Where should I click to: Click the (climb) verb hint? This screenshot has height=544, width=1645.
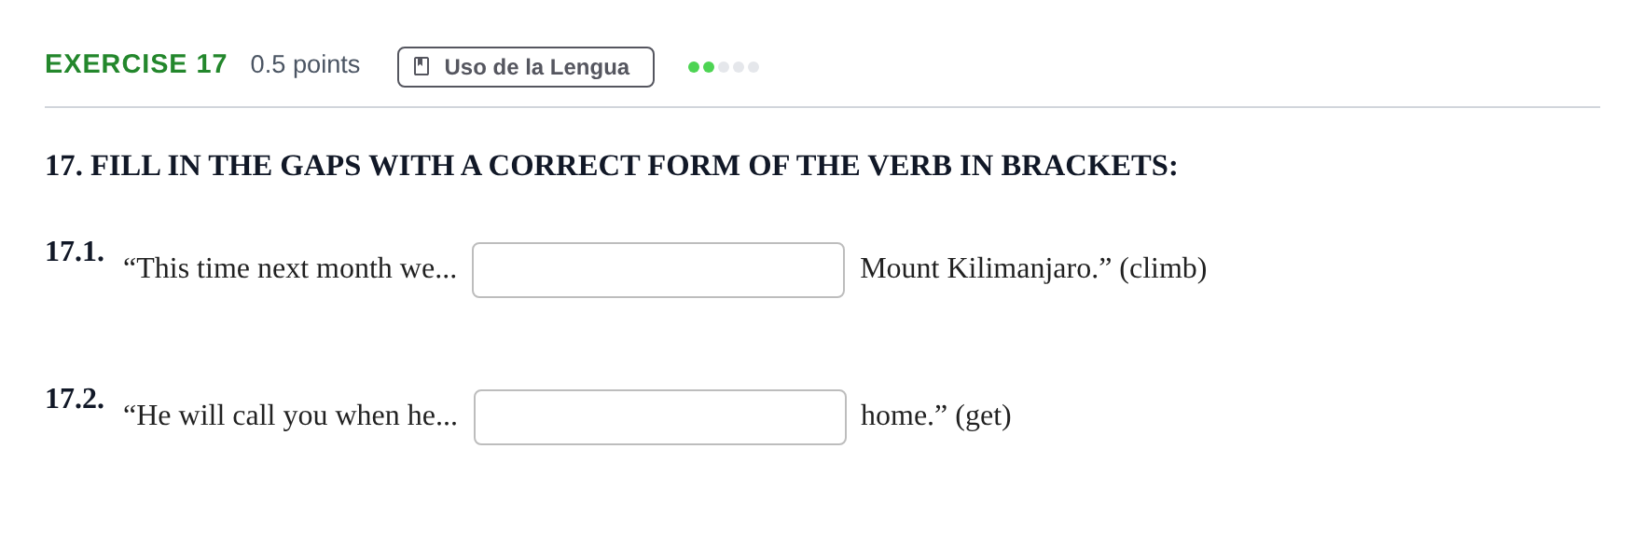1163,268
